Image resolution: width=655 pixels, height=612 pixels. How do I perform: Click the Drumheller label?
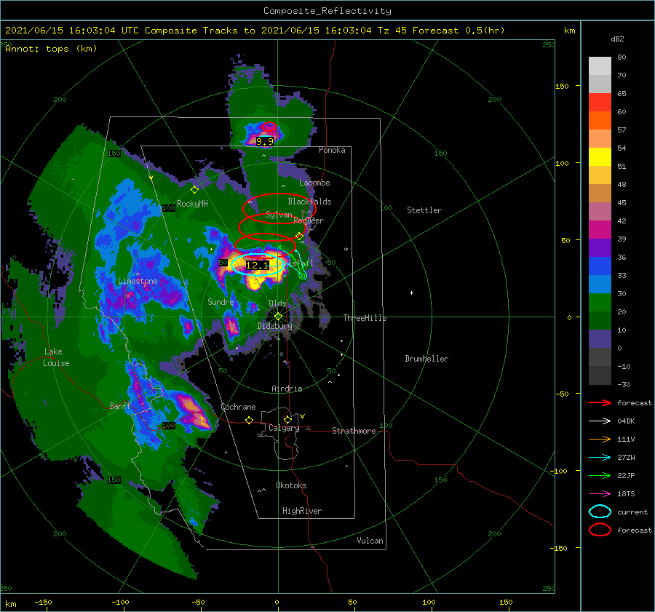[x=426, y=359]
